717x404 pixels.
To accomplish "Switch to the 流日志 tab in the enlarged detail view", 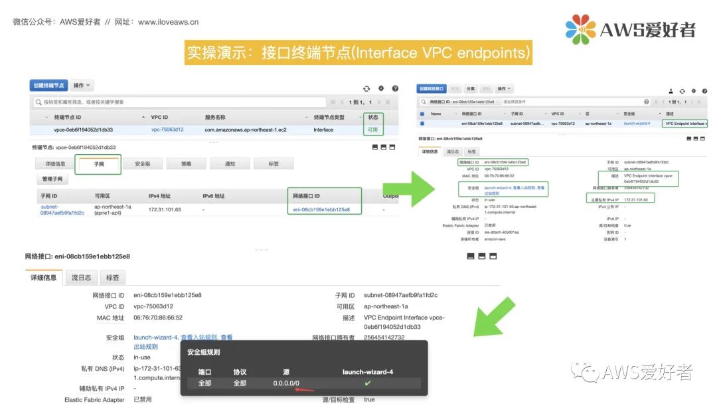I will (81, 278).
